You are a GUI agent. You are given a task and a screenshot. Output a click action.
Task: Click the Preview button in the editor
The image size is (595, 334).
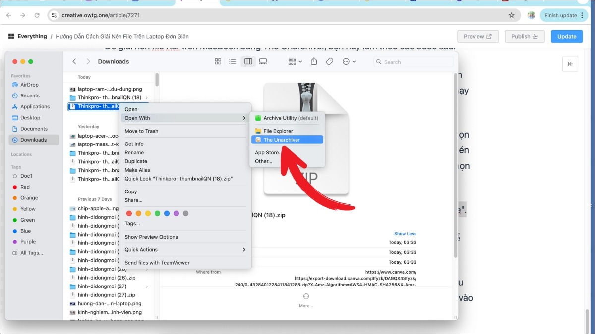pos(477,36)
